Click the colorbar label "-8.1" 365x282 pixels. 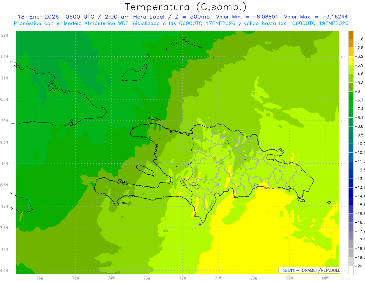click(360, 117)
